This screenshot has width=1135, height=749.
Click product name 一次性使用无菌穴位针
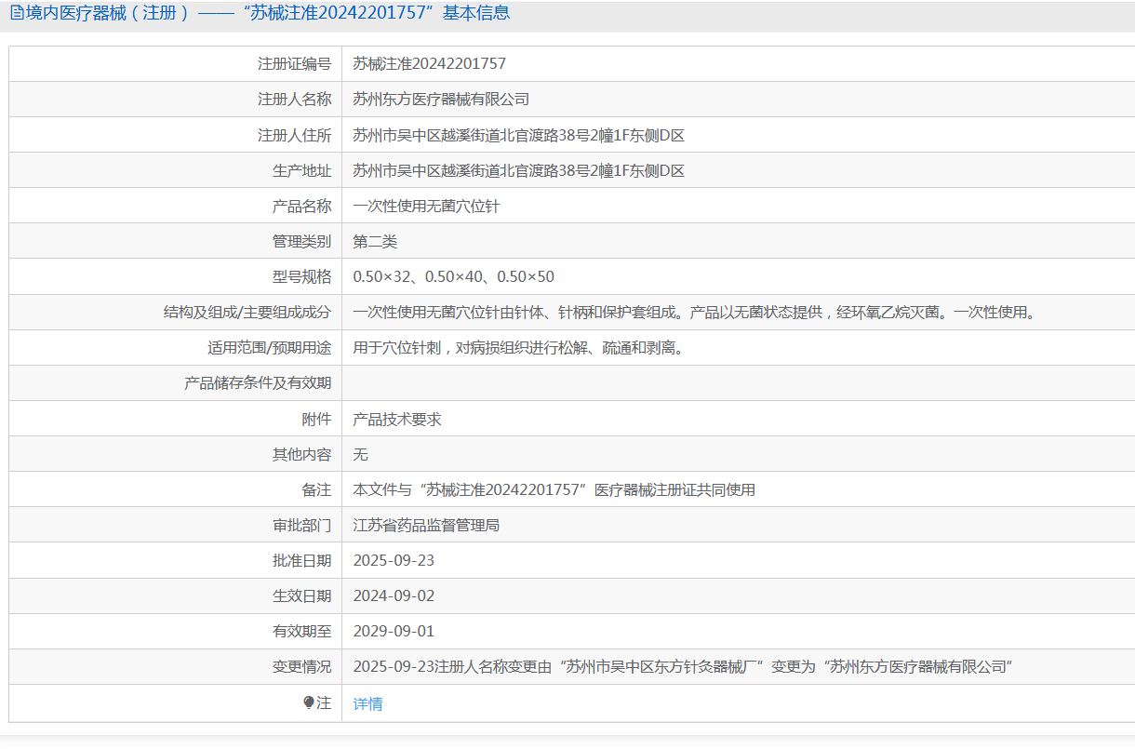pos(427,206)
